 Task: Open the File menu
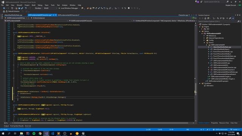[x=2, y=5]
